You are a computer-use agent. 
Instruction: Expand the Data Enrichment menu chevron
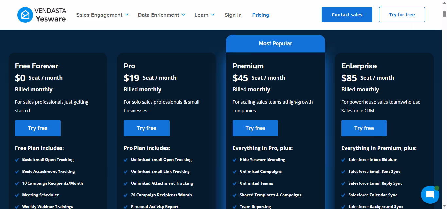(x=184, y=15)
